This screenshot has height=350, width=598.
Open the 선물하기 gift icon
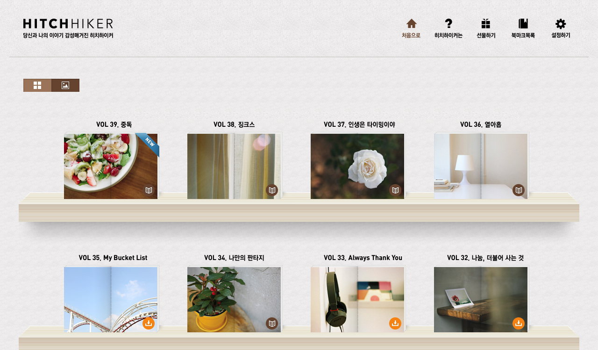tap(486, 24)
